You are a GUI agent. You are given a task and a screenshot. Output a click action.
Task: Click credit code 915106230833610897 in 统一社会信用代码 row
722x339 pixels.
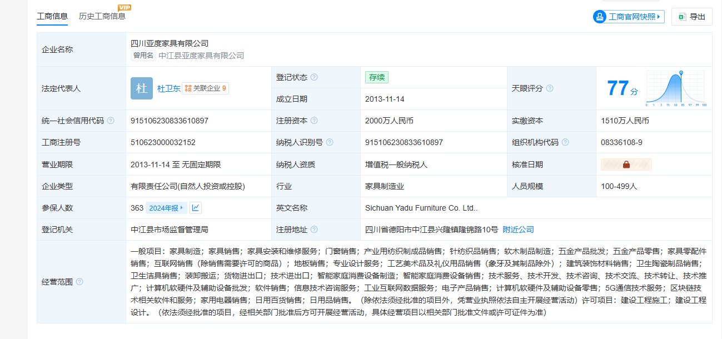click(170, 121)
